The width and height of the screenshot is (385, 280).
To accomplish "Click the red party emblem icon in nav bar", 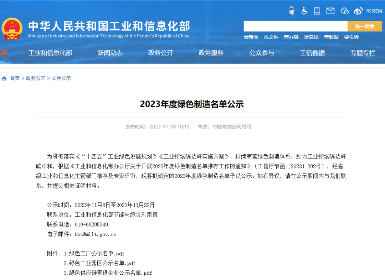I will click(5, 53).
